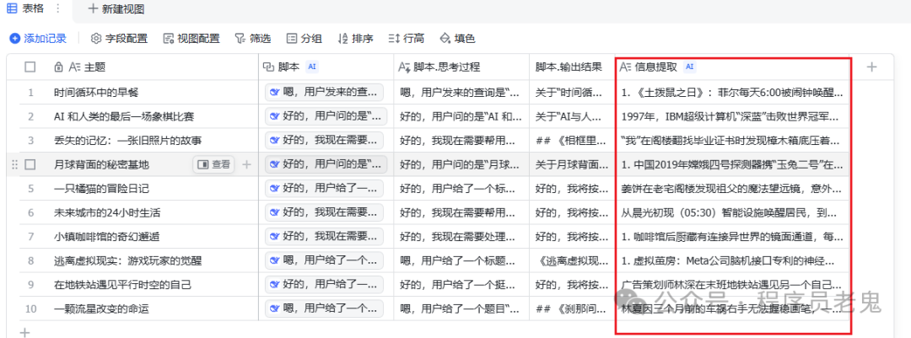Select 信息提取 cell starting 从晨光初现
The width and height of the screenshot is (911, 338).
click(x=731, y=212)
